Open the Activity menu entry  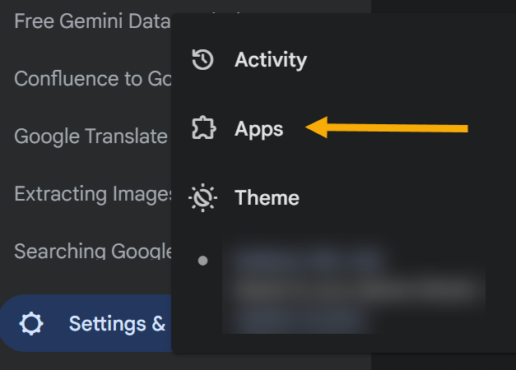(x=270, y=60)
